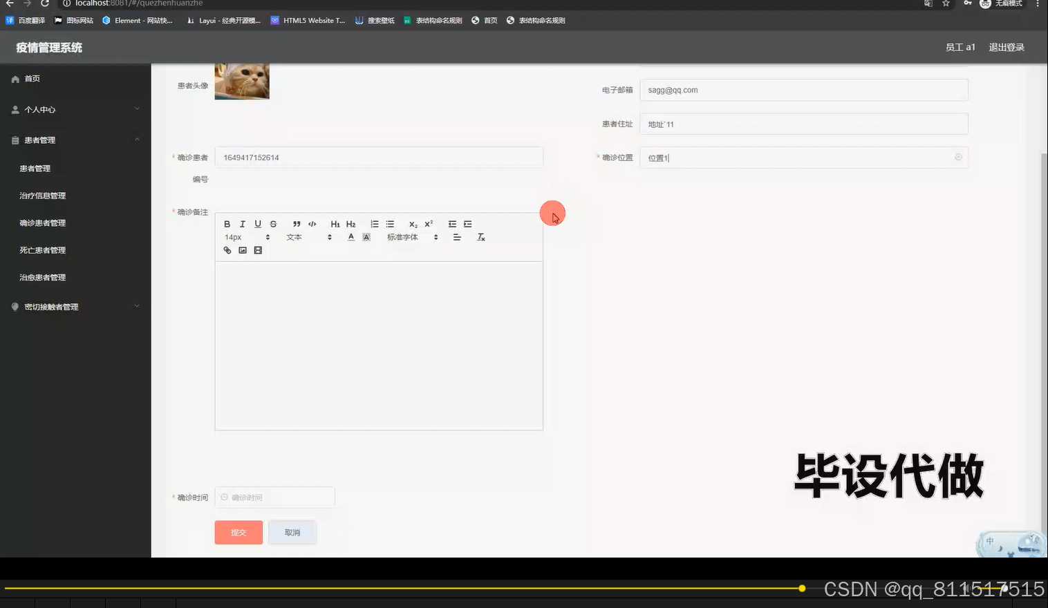The height and width of the screenshot is (608, 1048).
Task: Decrease the indent in the editor
Action: click(452, 224)
